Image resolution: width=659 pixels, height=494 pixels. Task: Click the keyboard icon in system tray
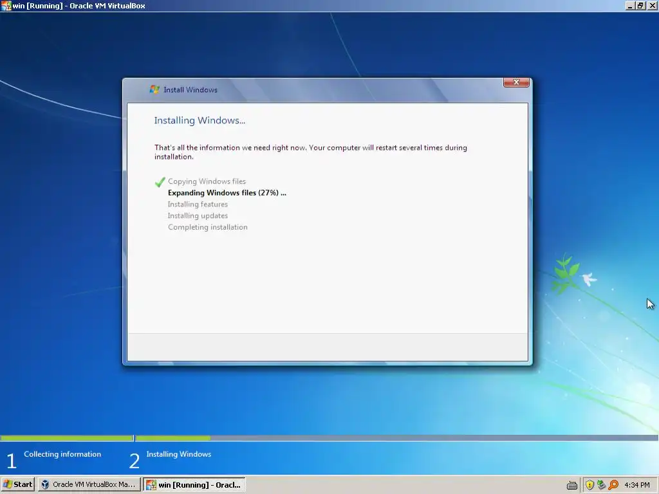[571, 485]
